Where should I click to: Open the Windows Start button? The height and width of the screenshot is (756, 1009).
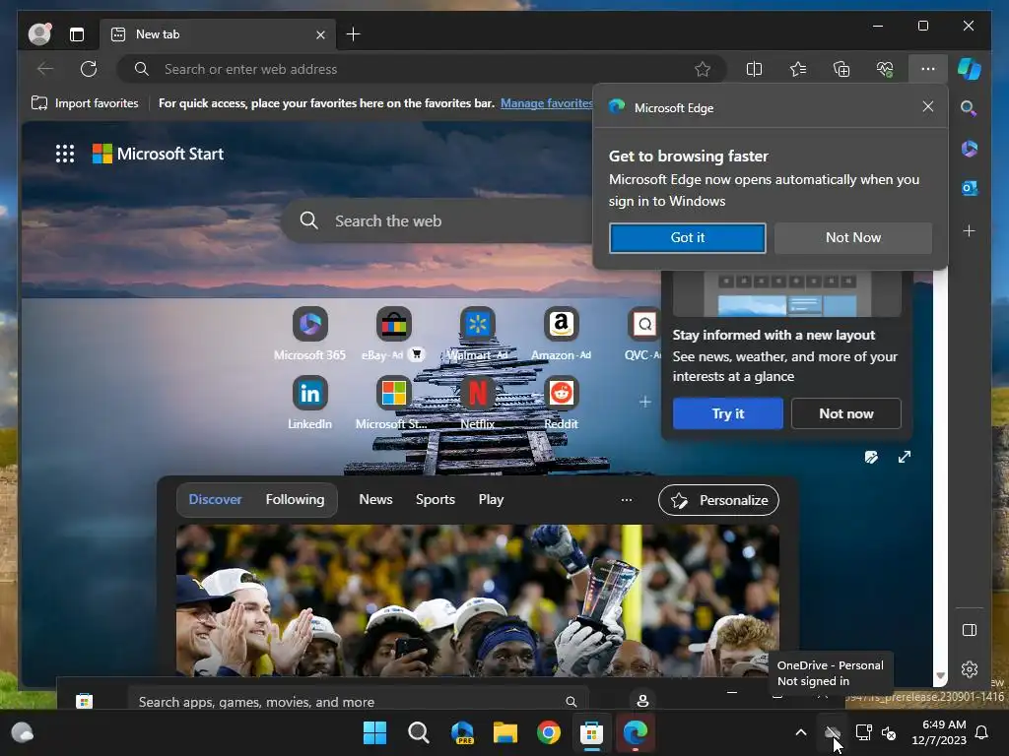coord(375,732)
